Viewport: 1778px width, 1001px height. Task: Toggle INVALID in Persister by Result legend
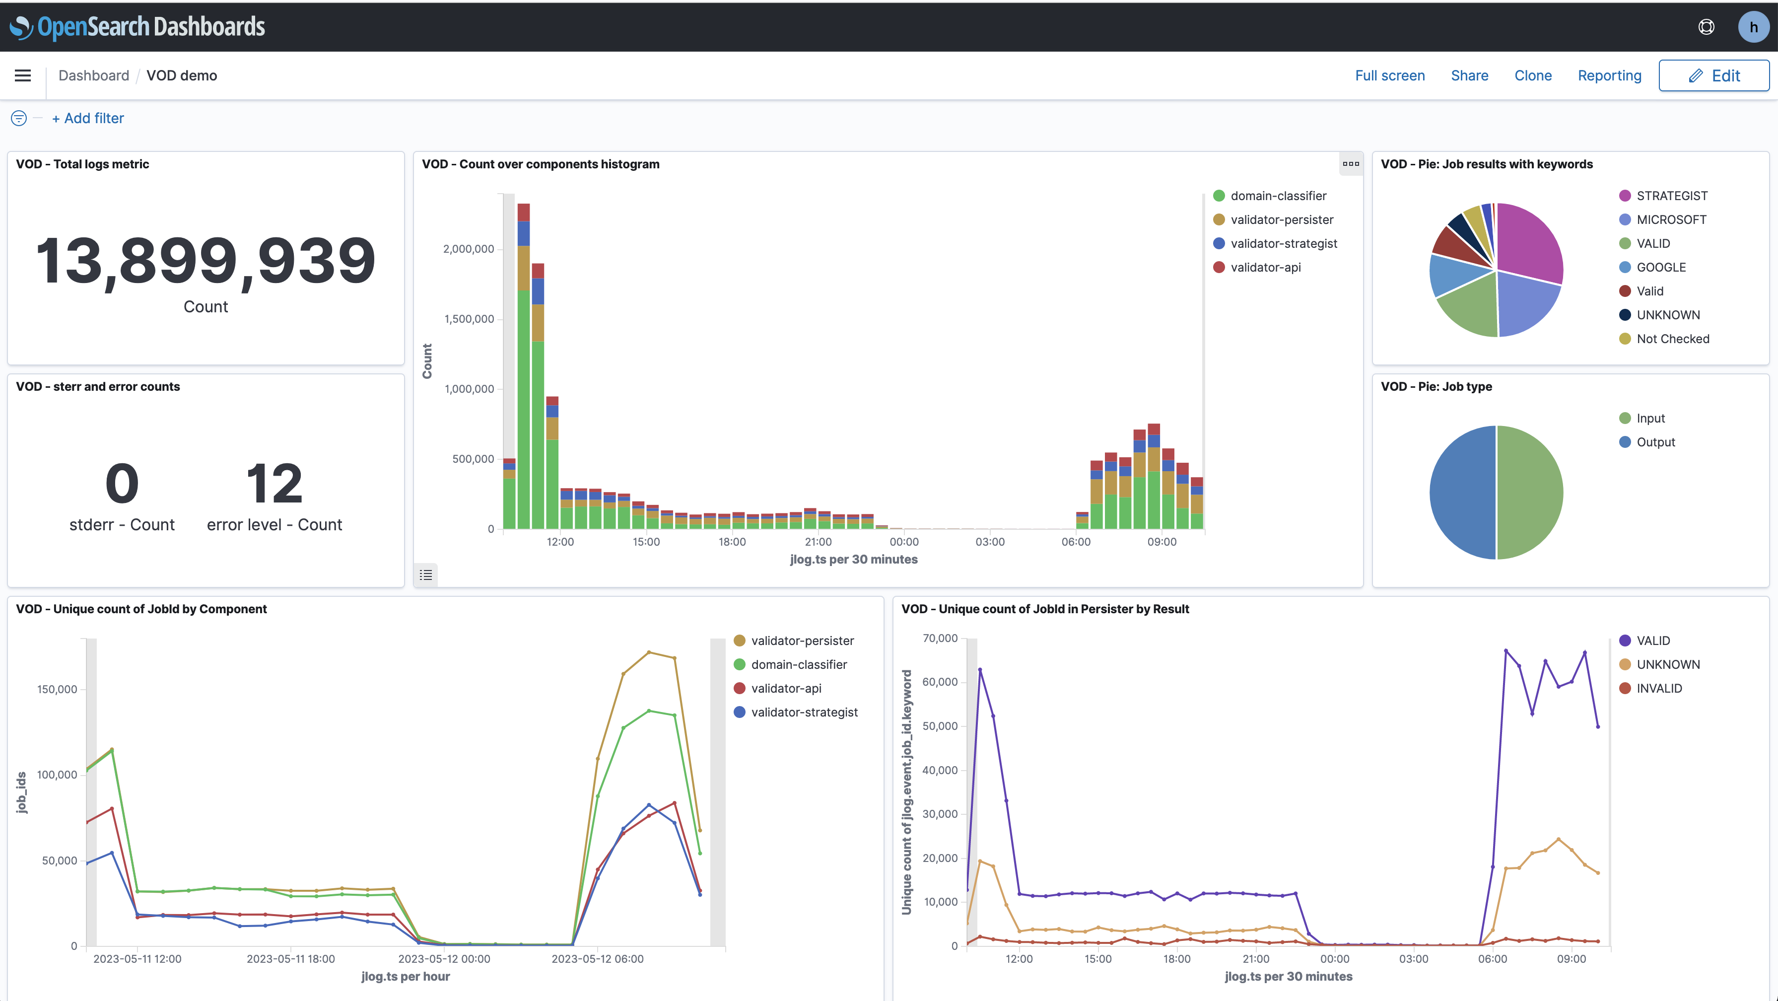click(1650, 688)
